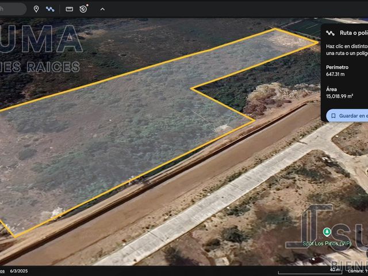Click the imagery date 6/3/2025
368x276 pixels.
[19, 271]
